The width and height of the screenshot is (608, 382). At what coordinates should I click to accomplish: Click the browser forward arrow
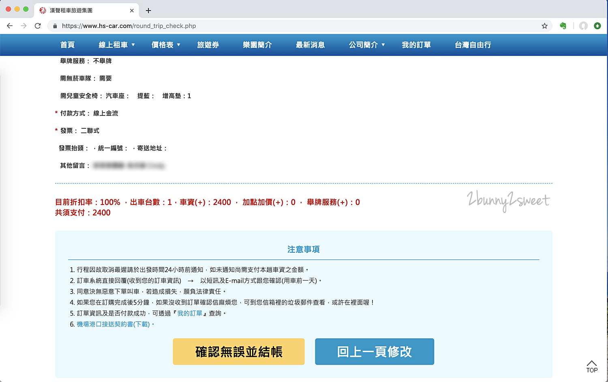tap(24, 26)
